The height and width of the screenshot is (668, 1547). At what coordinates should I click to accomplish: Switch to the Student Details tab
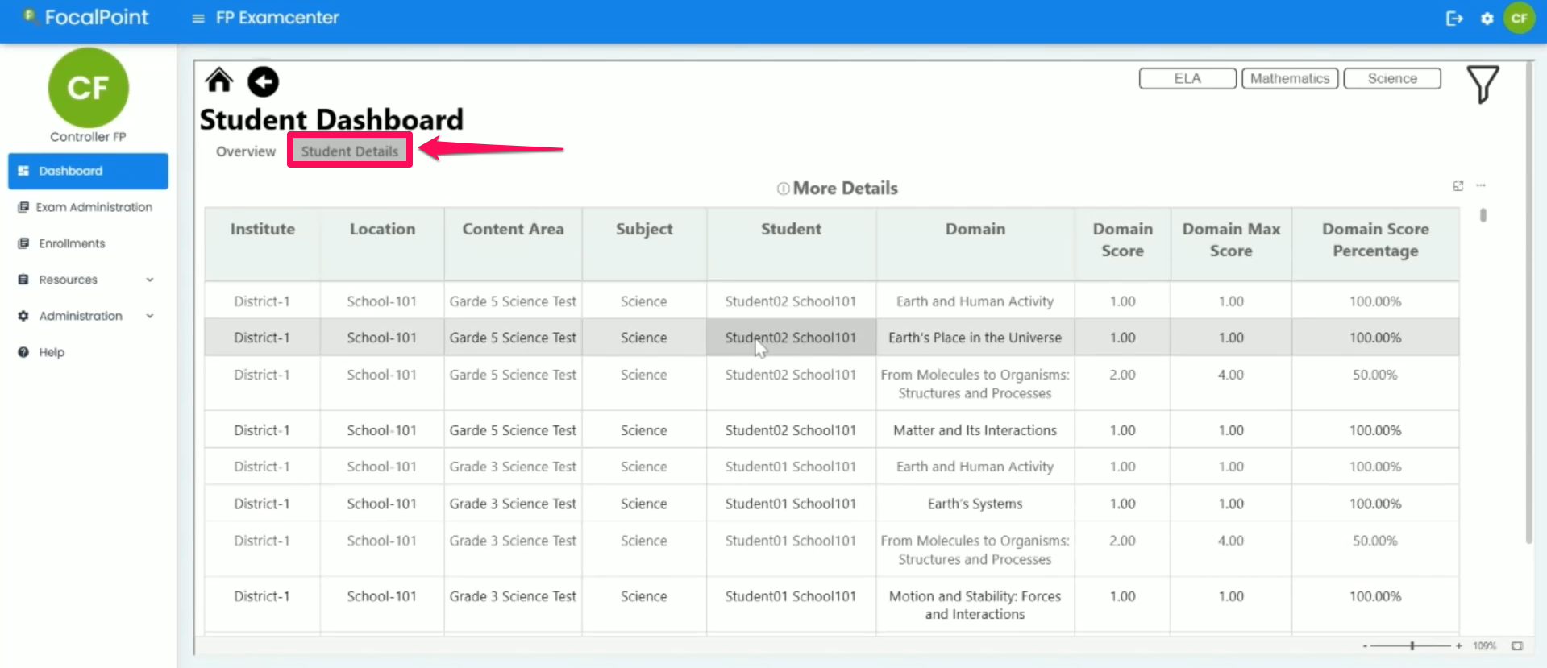(350, 151)
